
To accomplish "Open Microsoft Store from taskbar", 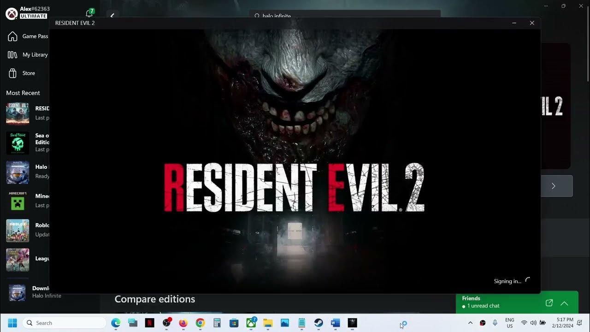I will pos(234,323).
